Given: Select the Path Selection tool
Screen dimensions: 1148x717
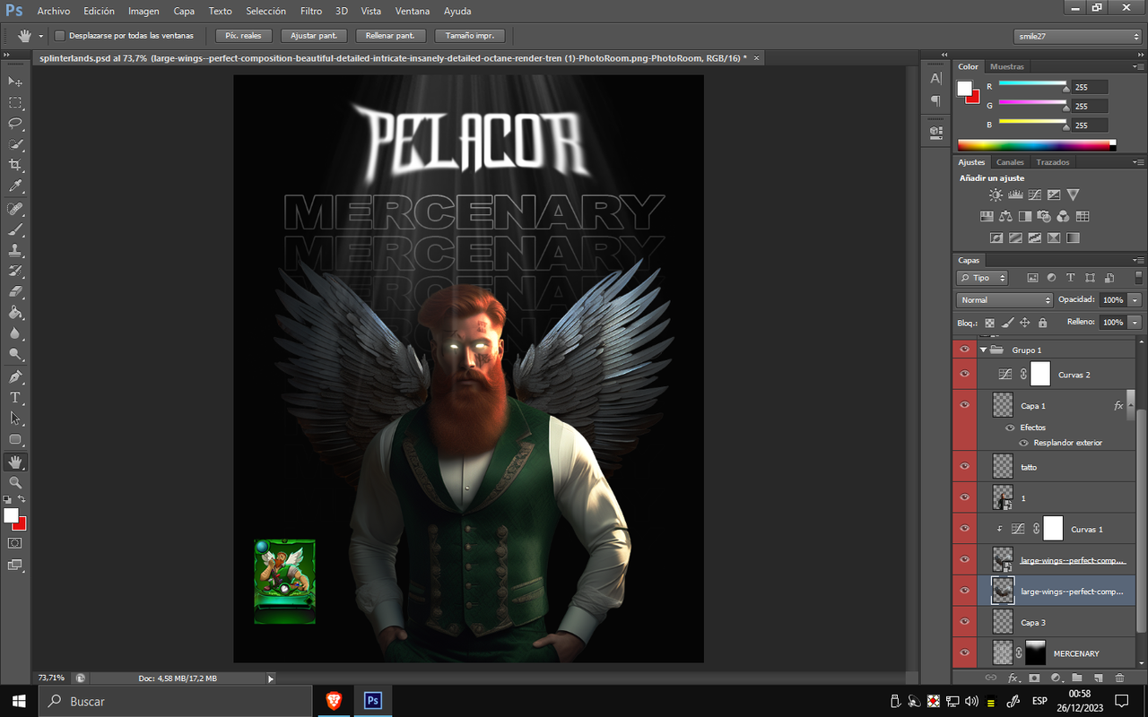Looking at the screenshot, I should [15, 419].
